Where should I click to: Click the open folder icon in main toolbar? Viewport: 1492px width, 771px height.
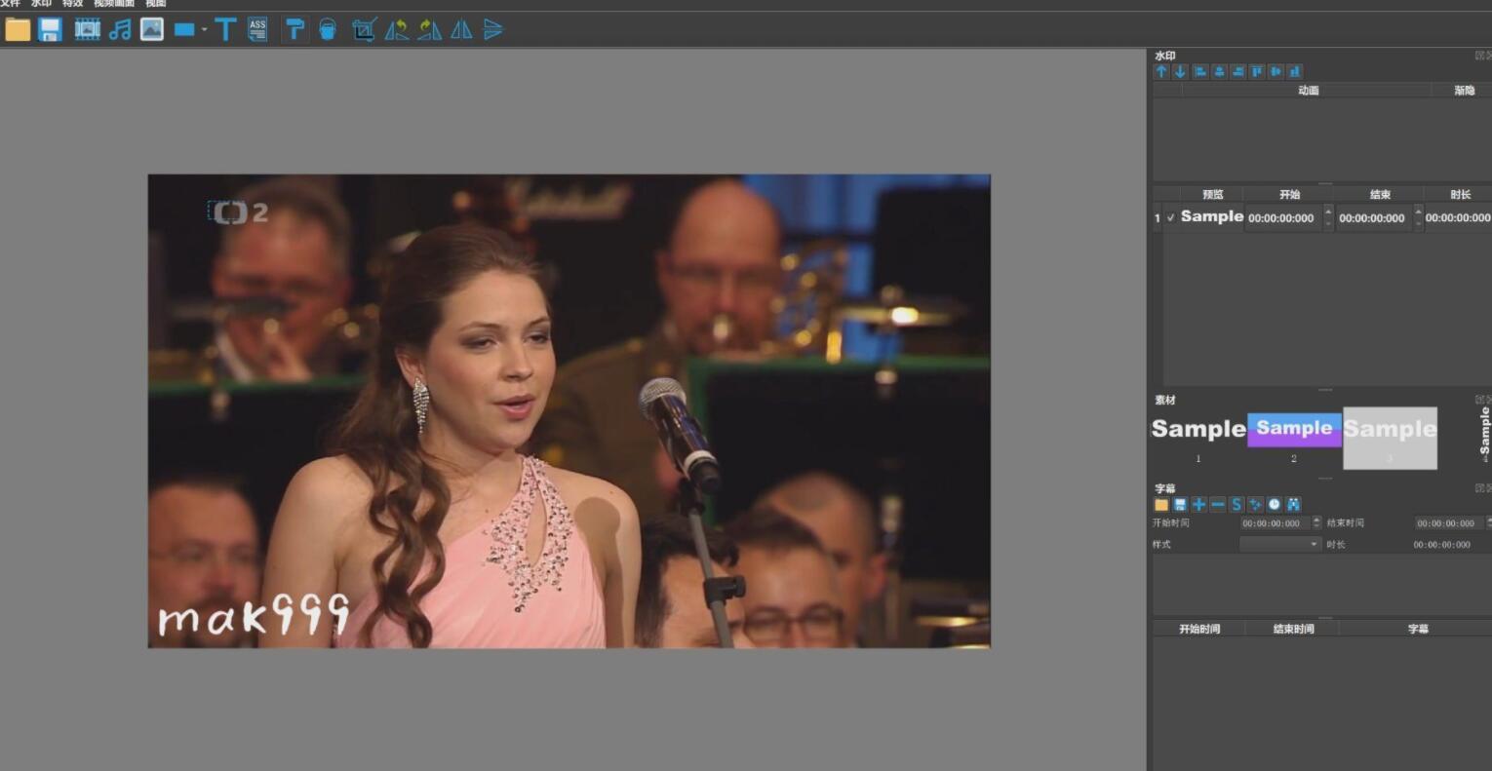(x=18, y=29)
